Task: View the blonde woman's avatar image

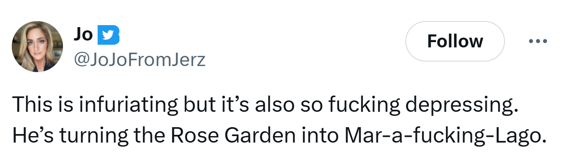Action: coord(38,47)
